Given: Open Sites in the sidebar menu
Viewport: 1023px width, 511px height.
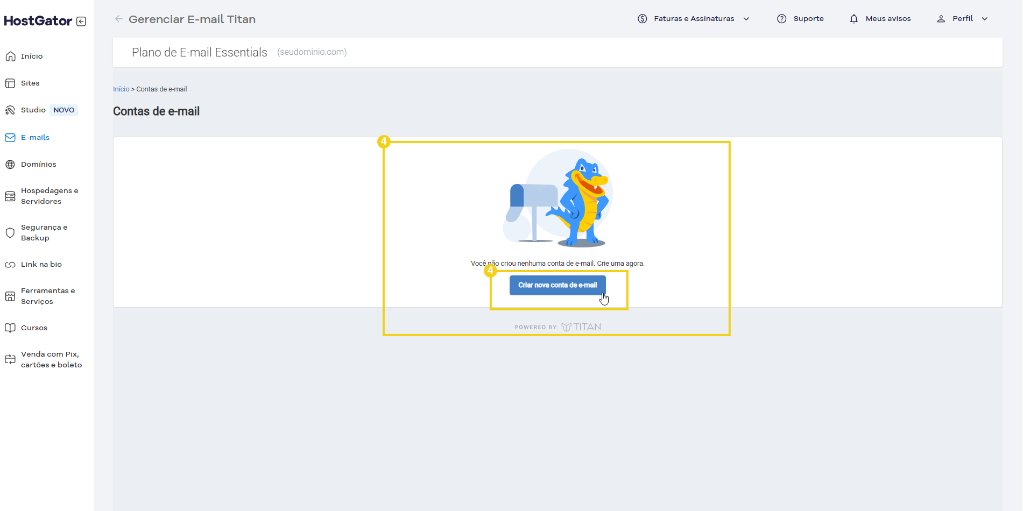Looking at the screenshot, I should point(30,83).
